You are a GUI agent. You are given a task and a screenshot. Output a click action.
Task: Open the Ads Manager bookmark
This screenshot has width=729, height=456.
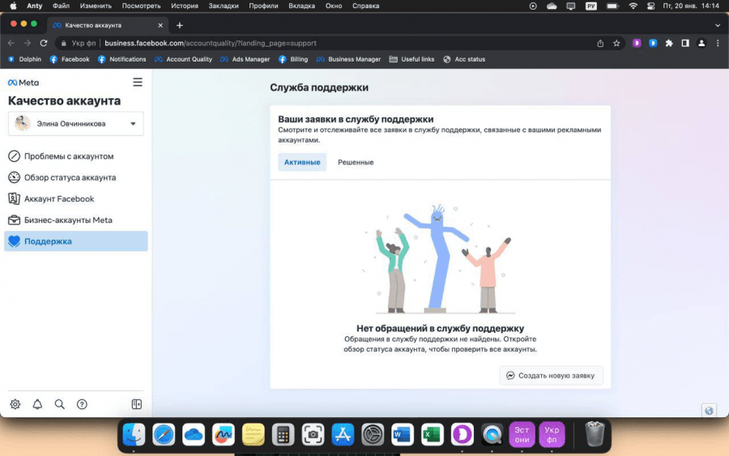click(x=245, y=59)
